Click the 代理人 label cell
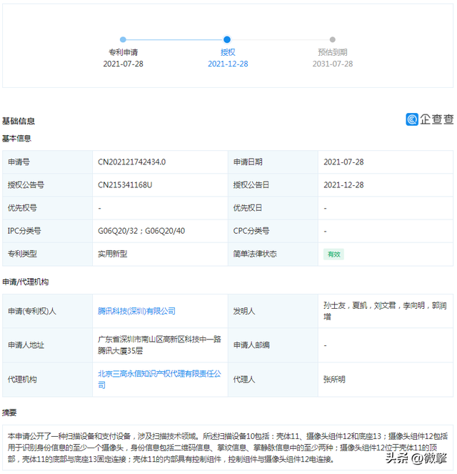 click(x=273, y=380)
